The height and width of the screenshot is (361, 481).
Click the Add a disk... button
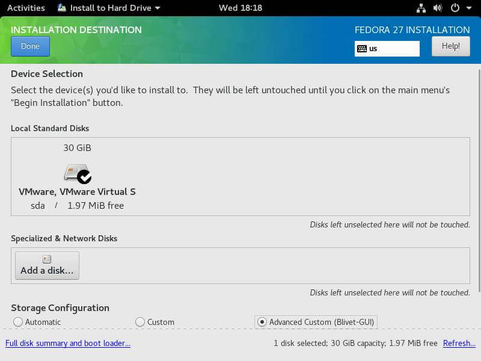pyautogui.click(x=47, y=265)
